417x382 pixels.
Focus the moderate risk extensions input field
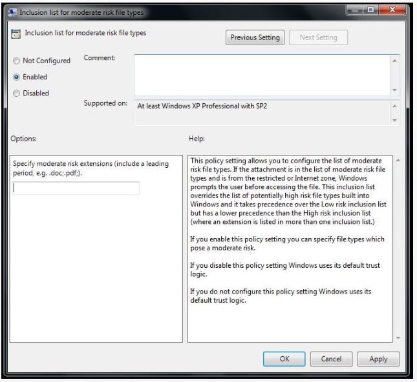pyautogui.click(x=76, y=188)
